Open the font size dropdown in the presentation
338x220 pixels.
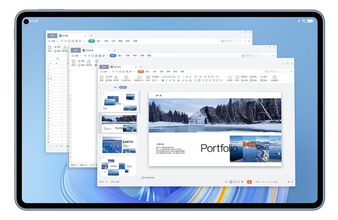[x=181, y=77]
